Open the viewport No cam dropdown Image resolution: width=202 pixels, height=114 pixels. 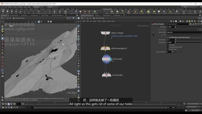(x=73, y=25)
